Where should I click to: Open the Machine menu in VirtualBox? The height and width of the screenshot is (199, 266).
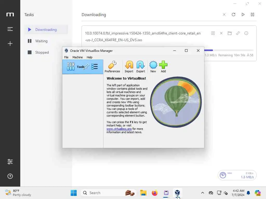click(77, 57)
